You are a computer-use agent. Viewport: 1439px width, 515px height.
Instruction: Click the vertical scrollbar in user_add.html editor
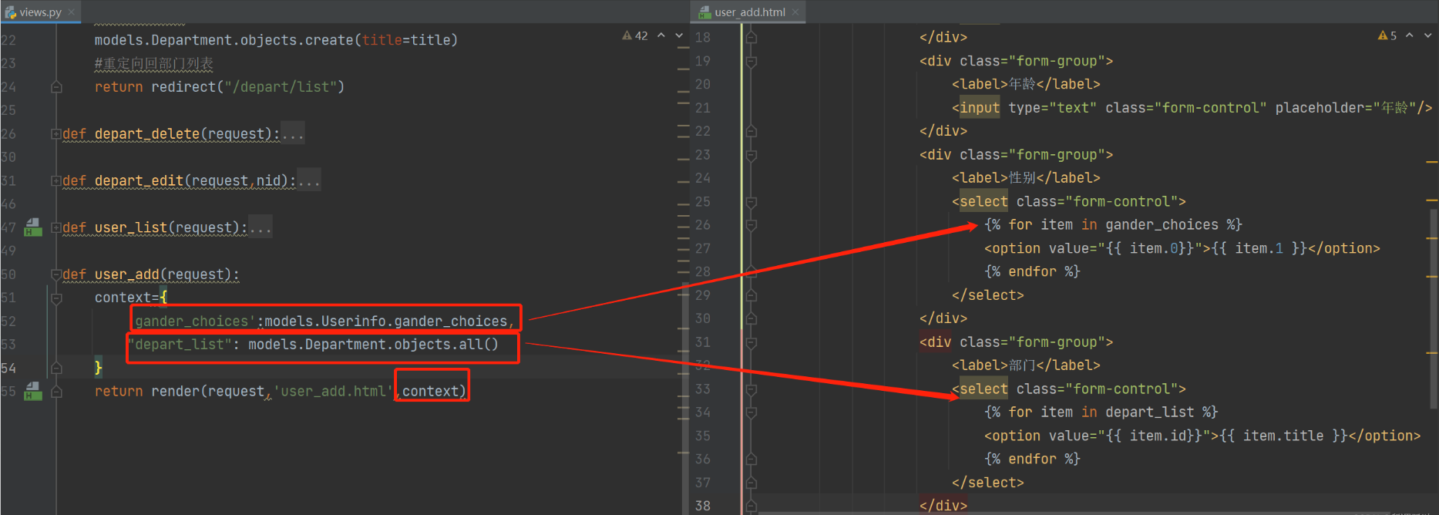click(1434, 308)
